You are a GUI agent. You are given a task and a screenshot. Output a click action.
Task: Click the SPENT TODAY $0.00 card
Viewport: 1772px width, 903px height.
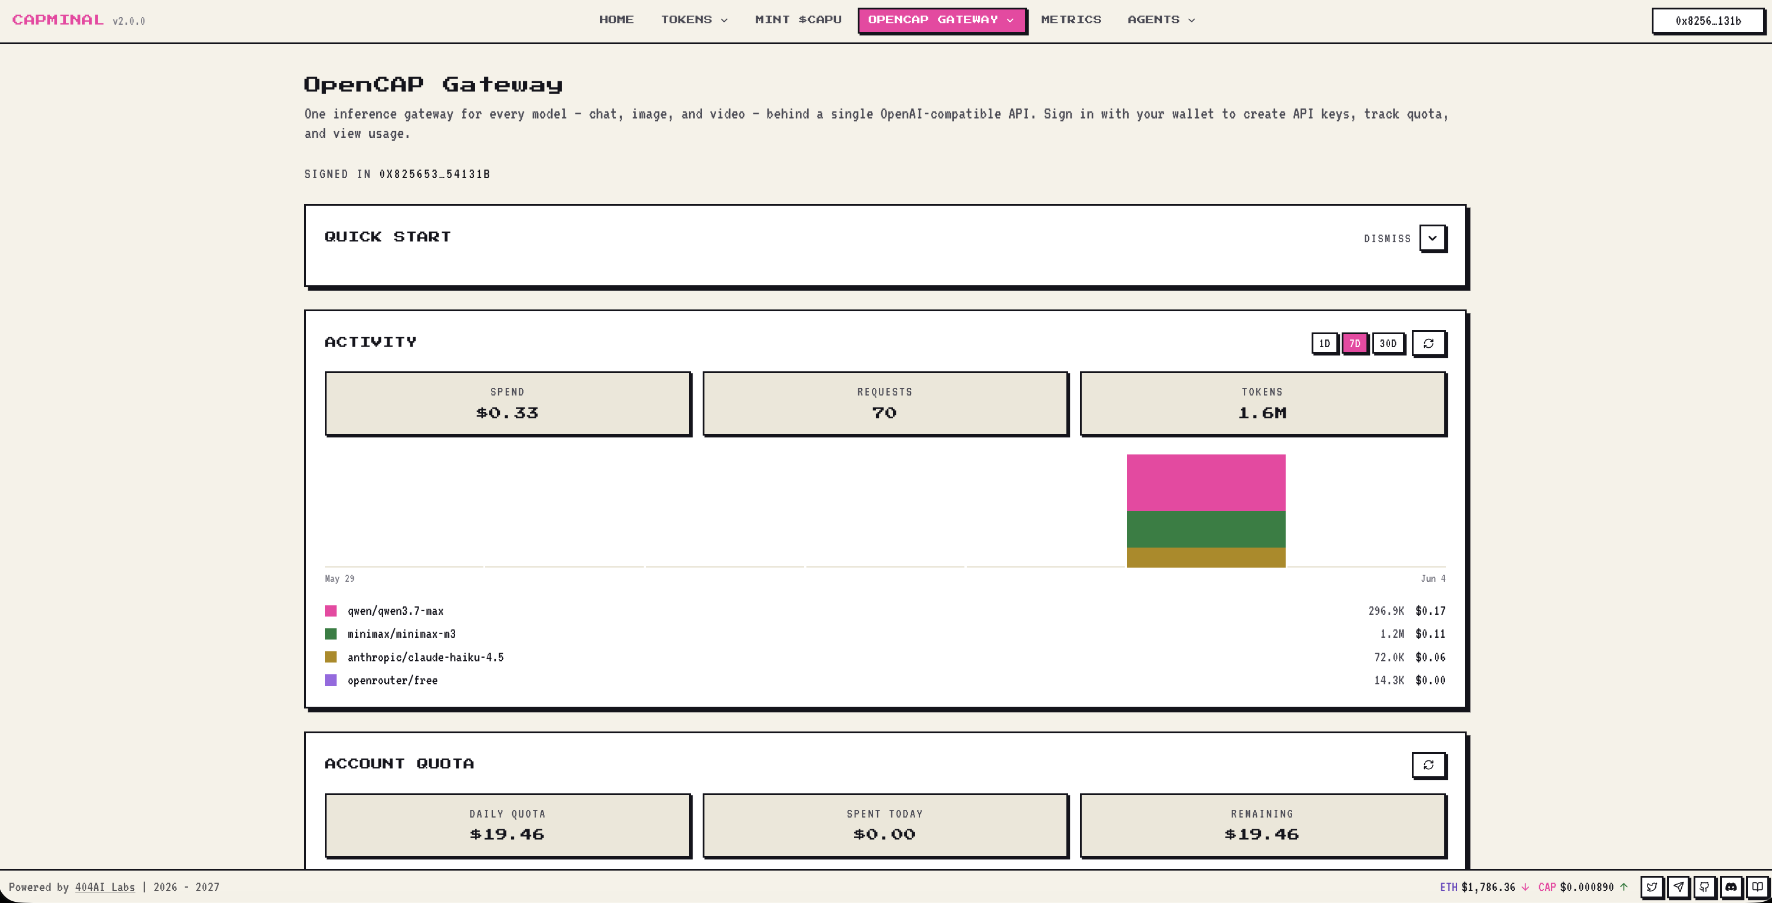(885, 825)
